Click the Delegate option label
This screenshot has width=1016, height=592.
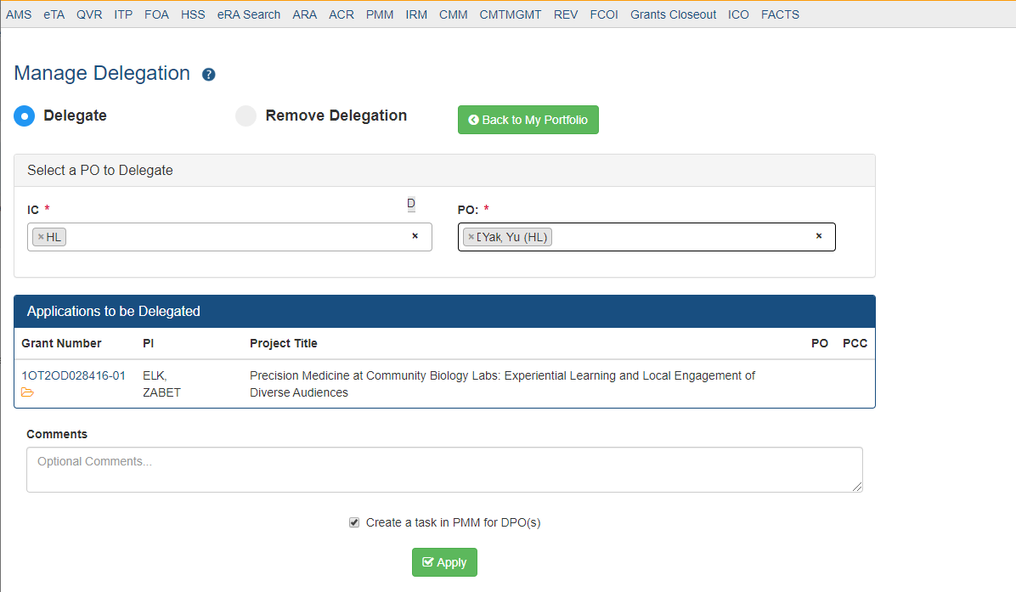click(75, 116)
